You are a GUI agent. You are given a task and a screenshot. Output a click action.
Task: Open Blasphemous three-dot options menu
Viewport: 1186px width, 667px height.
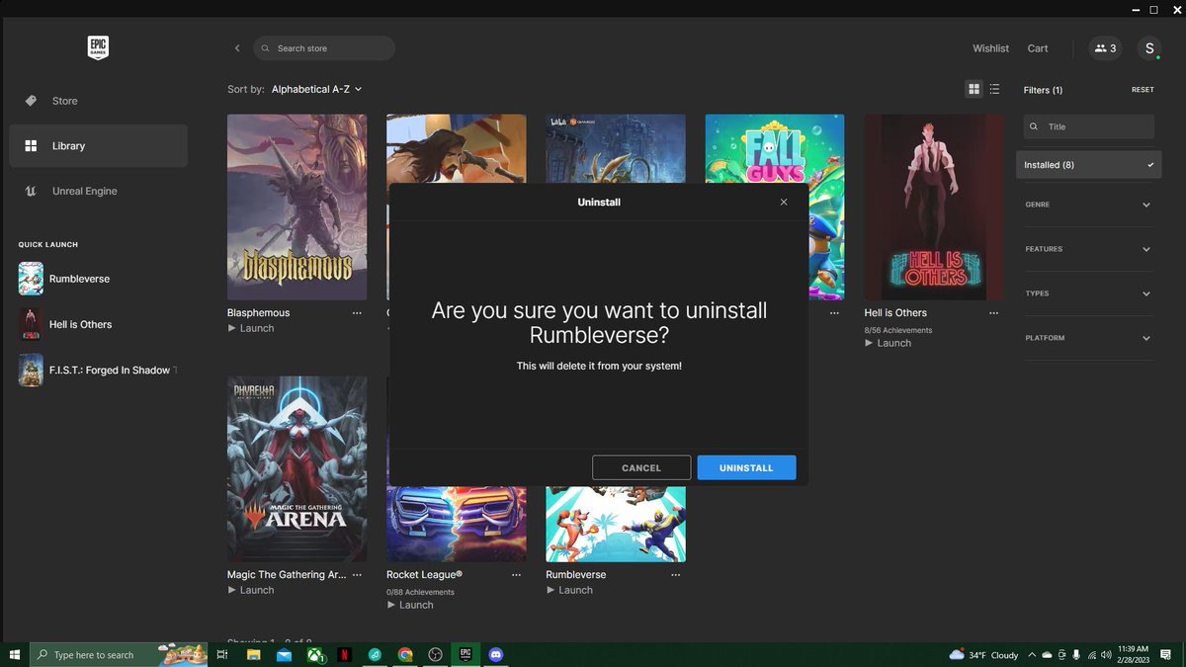(357, 312)
